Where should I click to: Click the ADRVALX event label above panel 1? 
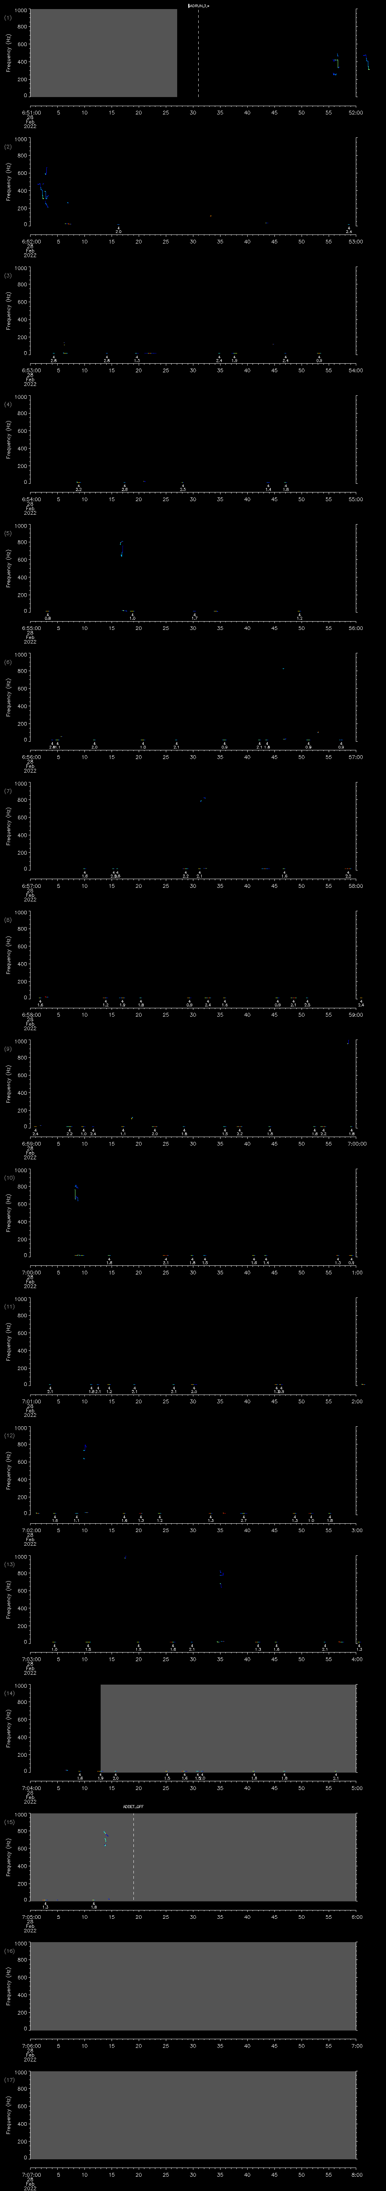(199, 5)
